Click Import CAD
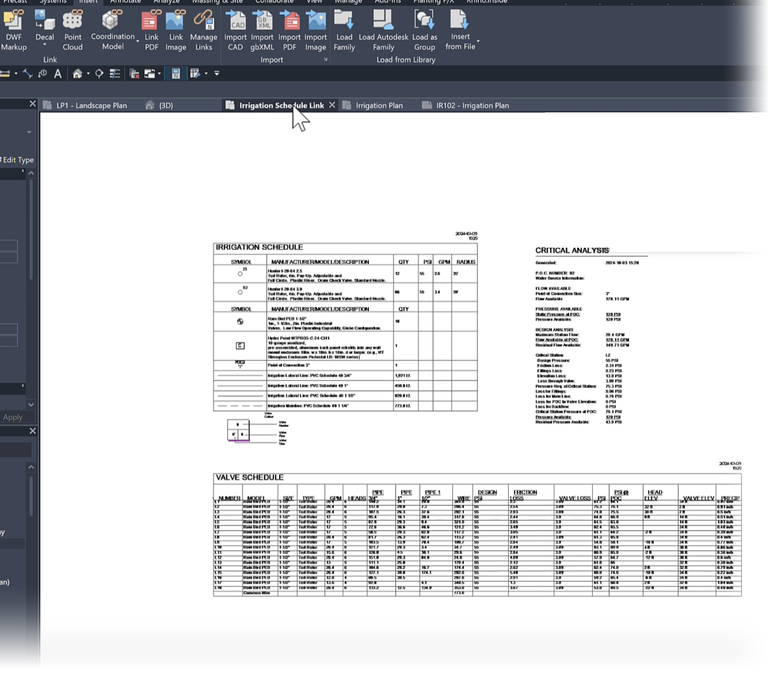This screenshot has width=768, height=674. (x=235, y=30)
